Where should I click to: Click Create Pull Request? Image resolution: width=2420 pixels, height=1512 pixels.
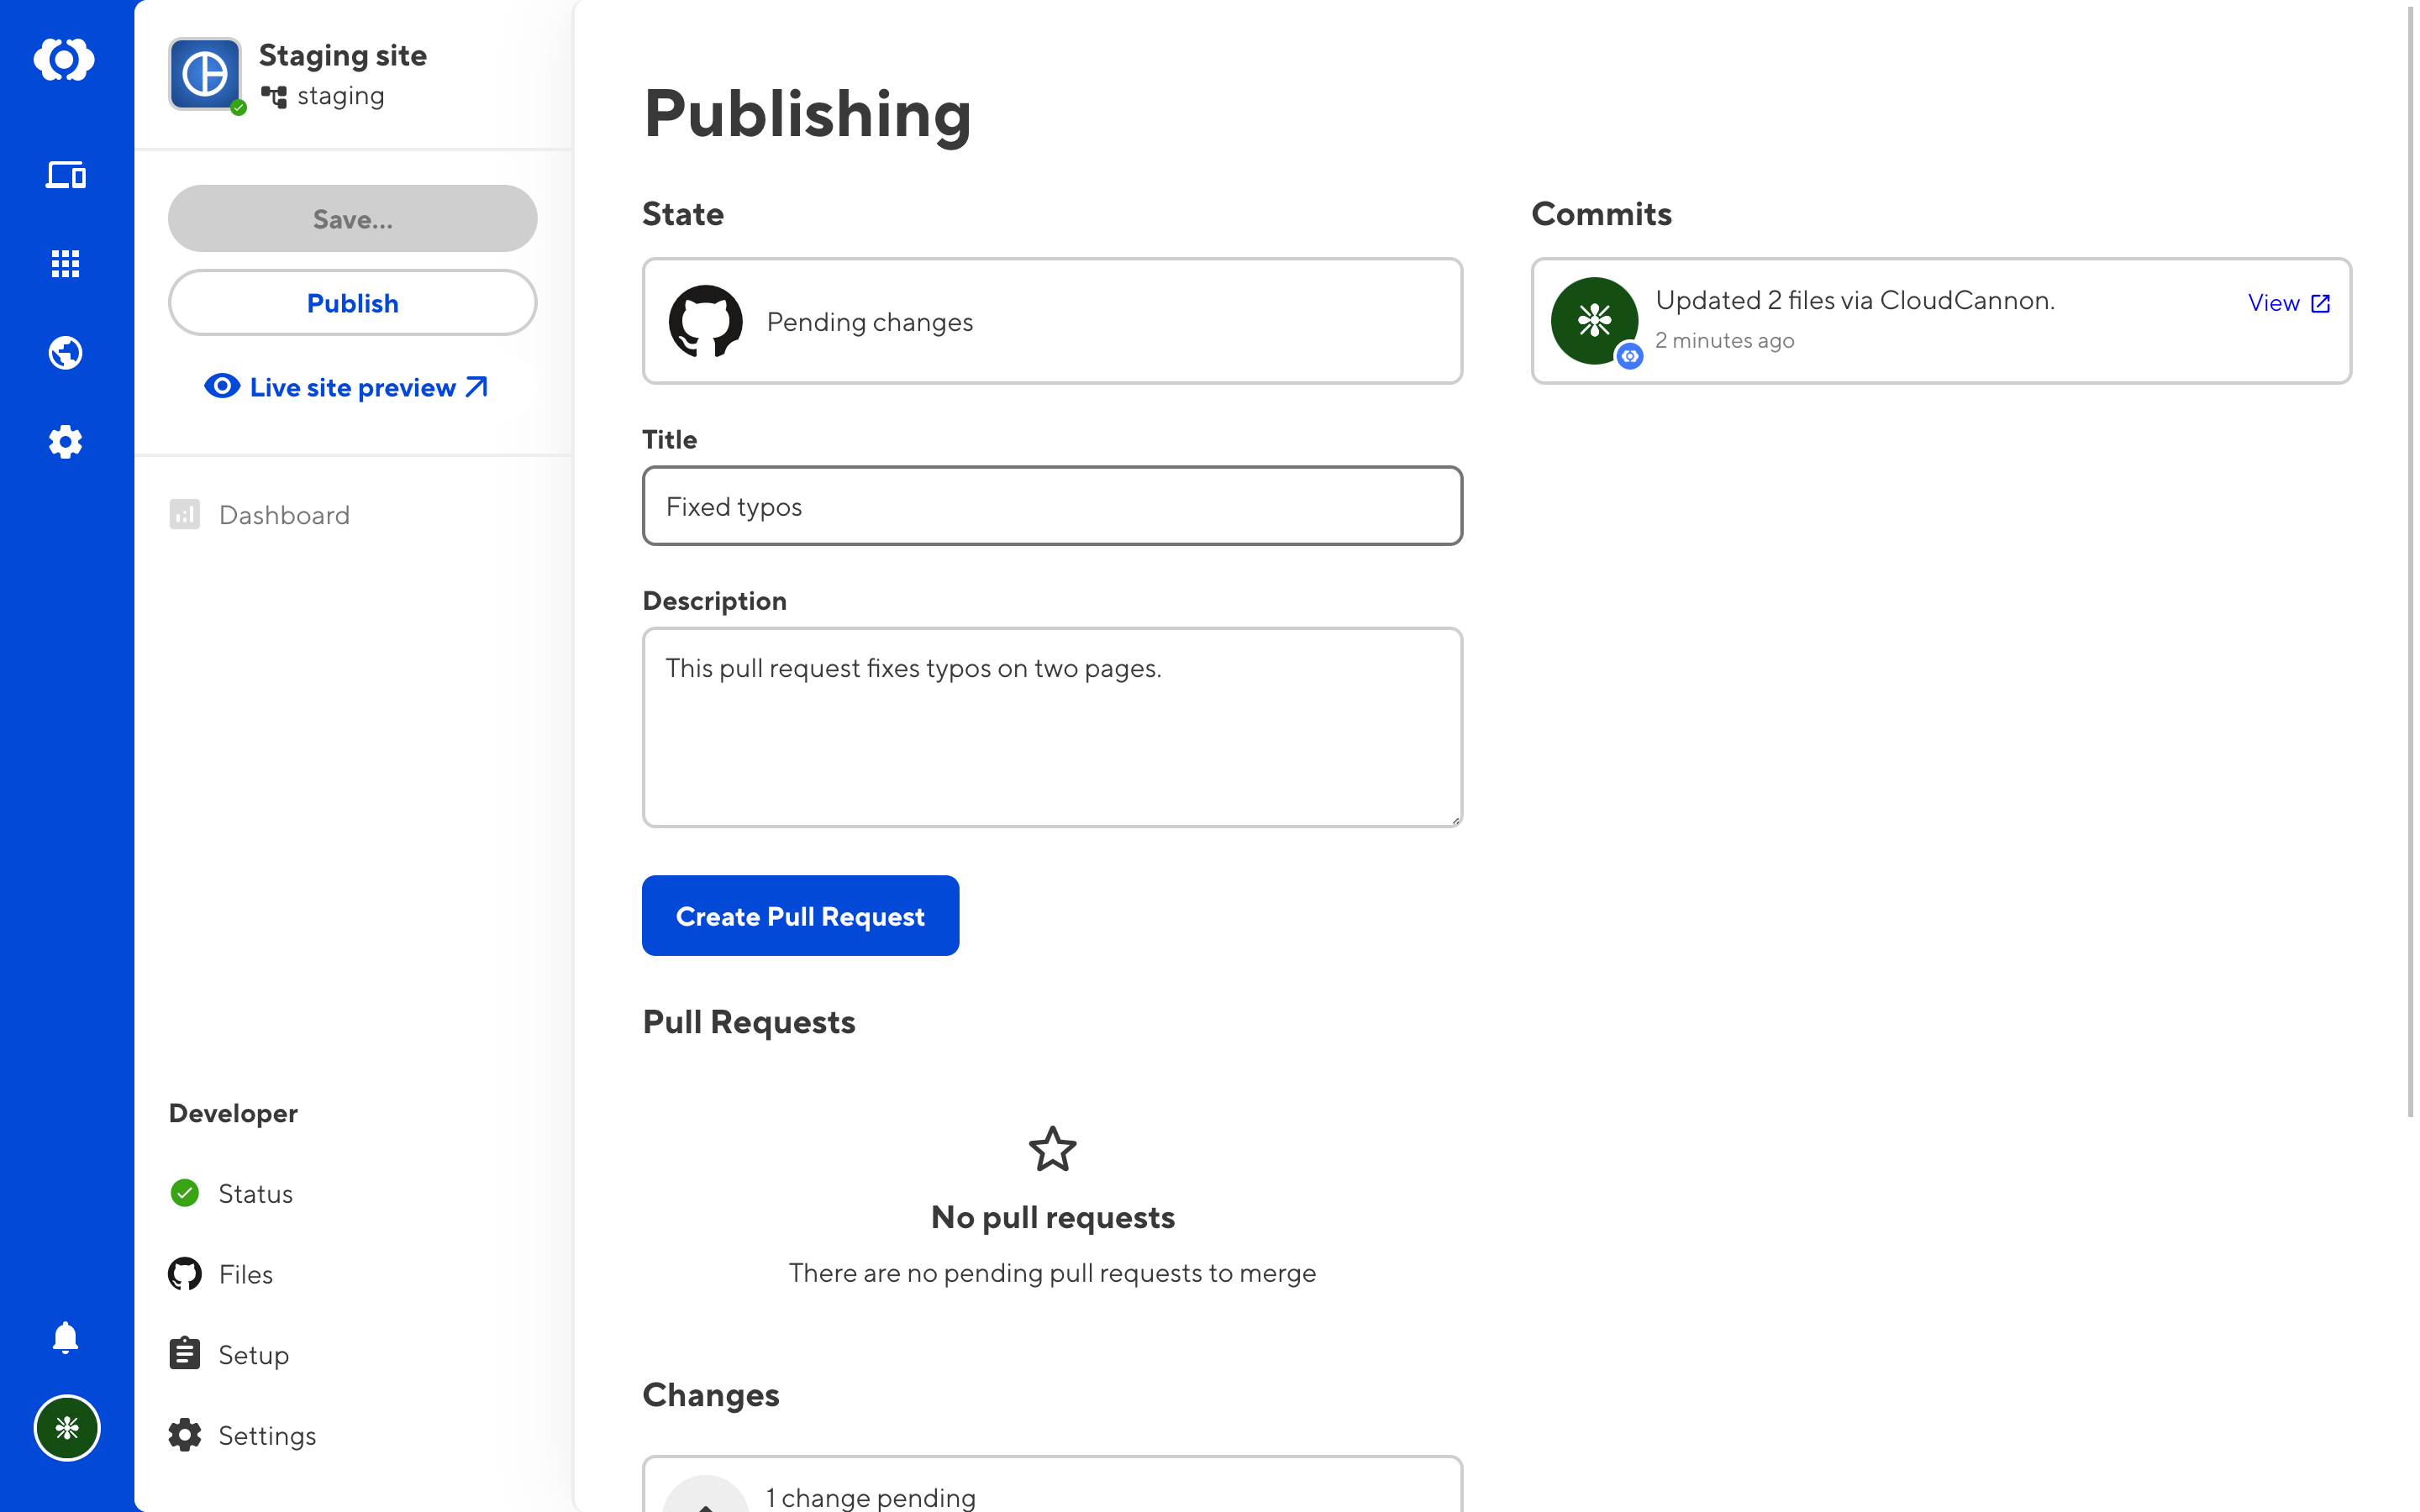tap(800, 916)
